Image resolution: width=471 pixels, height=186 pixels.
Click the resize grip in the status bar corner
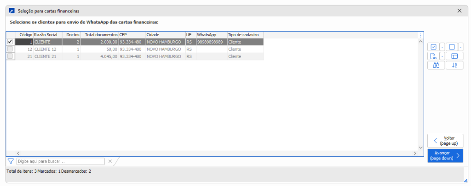pyautogui.click(x=466, y=181)
